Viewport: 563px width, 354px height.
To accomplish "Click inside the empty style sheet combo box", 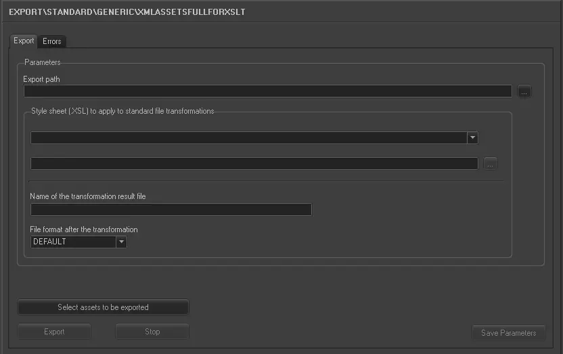I will (248, 137).
